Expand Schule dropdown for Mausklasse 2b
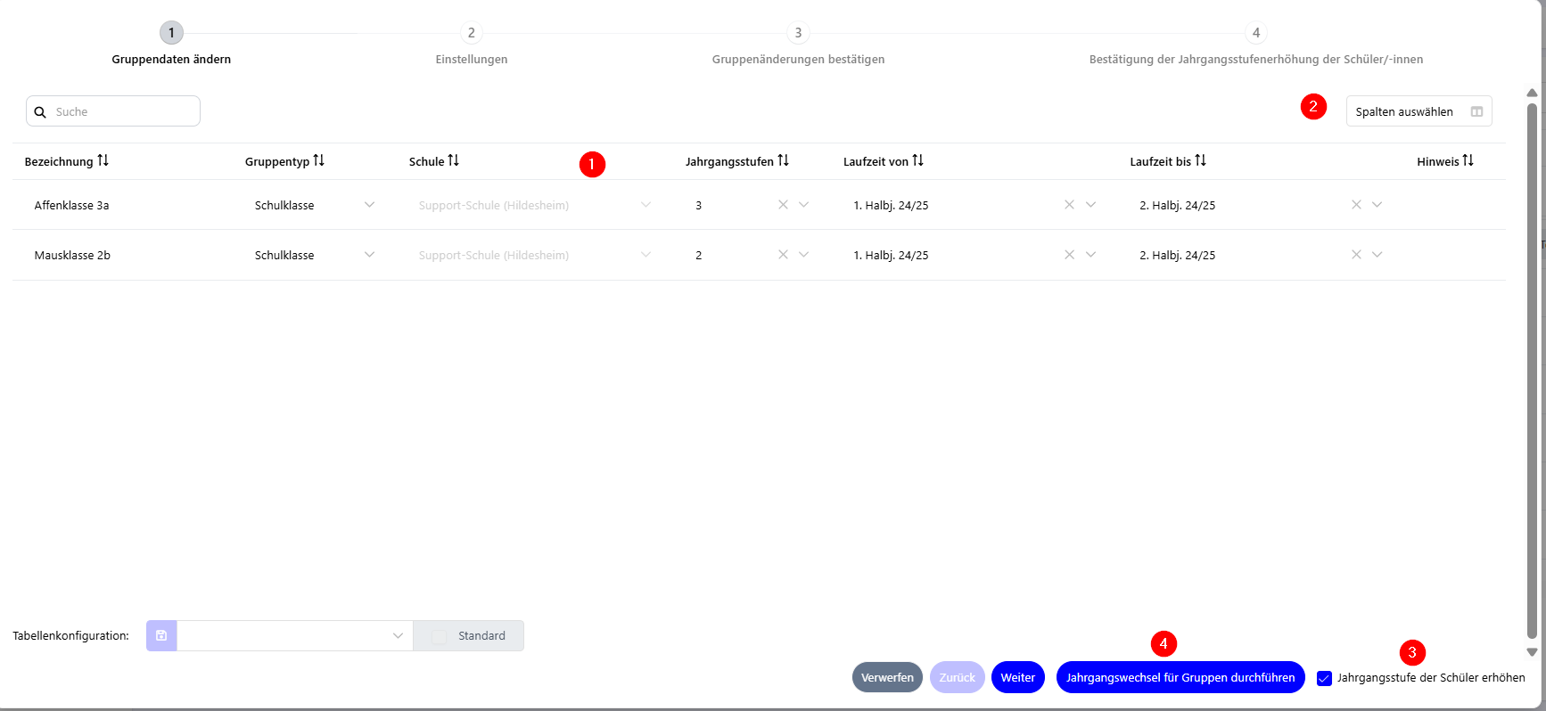Image resolution: width=1546 pixels, height=711 pixels. pos(646,255)
